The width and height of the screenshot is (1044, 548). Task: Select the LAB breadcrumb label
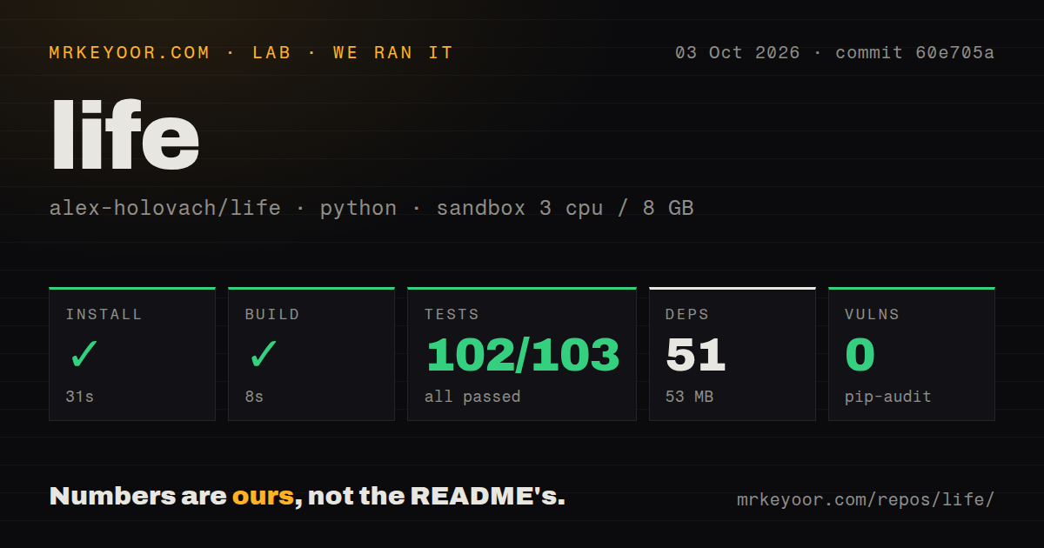click(271, 53)
